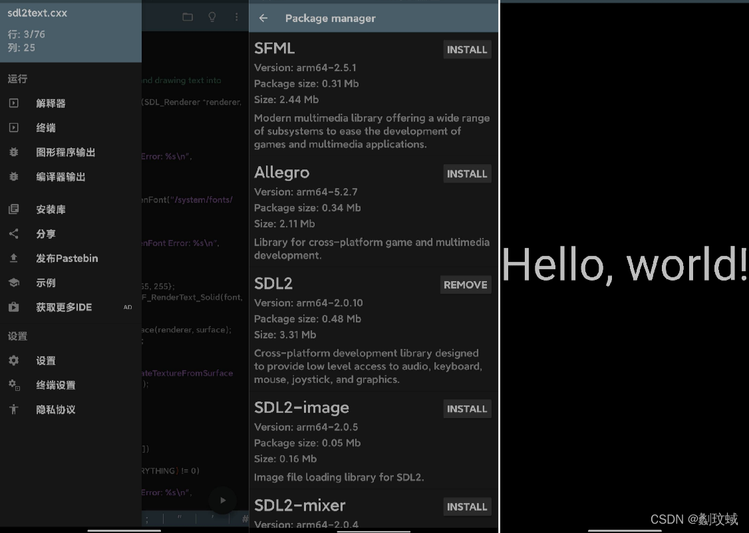Open 隐私协议 privacy agreement
749x533 pixels.
(x=71, y=409)
